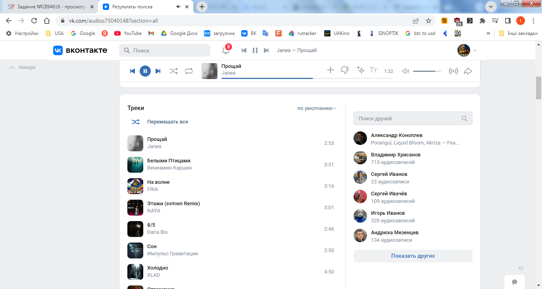Open Chrome extensions puzzle icon
The image size is (542, 289).
click(x=482, y=21)
